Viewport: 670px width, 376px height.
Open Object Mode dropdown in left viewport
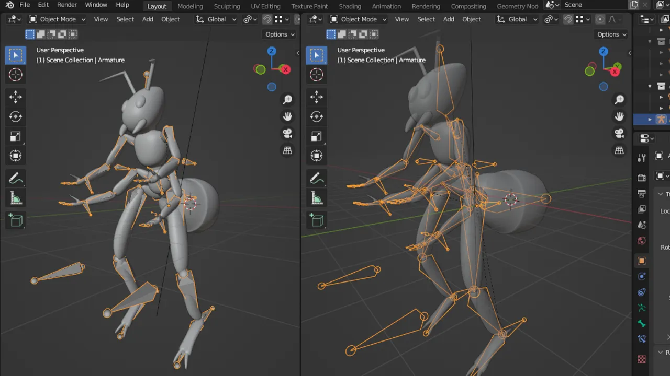[57, 19]
